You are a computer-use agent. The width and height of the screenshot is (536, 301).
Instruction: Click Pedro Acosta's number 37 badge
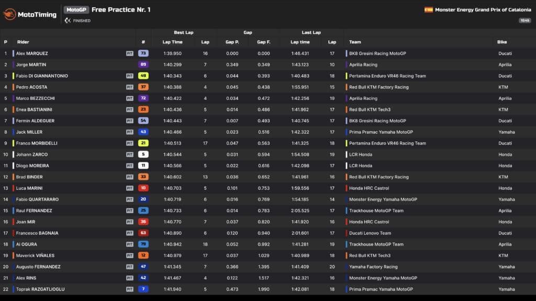pyautogui.click(x=143, y=87)
